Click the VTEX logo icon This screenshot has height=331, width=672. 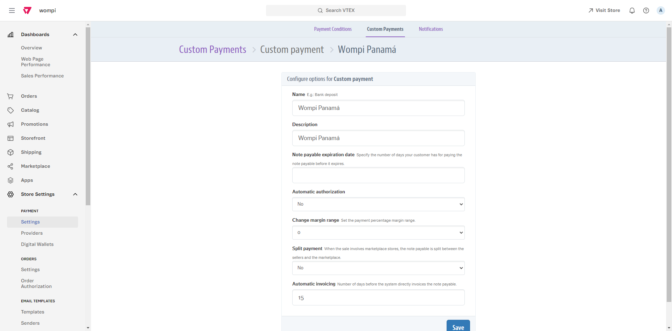tap(27, 11)
